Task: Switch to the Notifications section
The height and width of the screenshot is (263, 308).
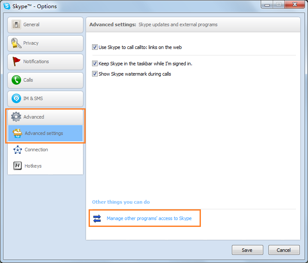Action: 45,61
